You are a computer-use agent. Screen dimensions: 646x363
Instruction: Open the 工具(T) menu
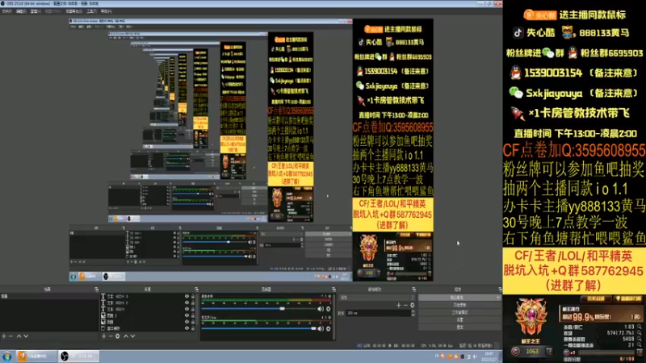[91, 11]
